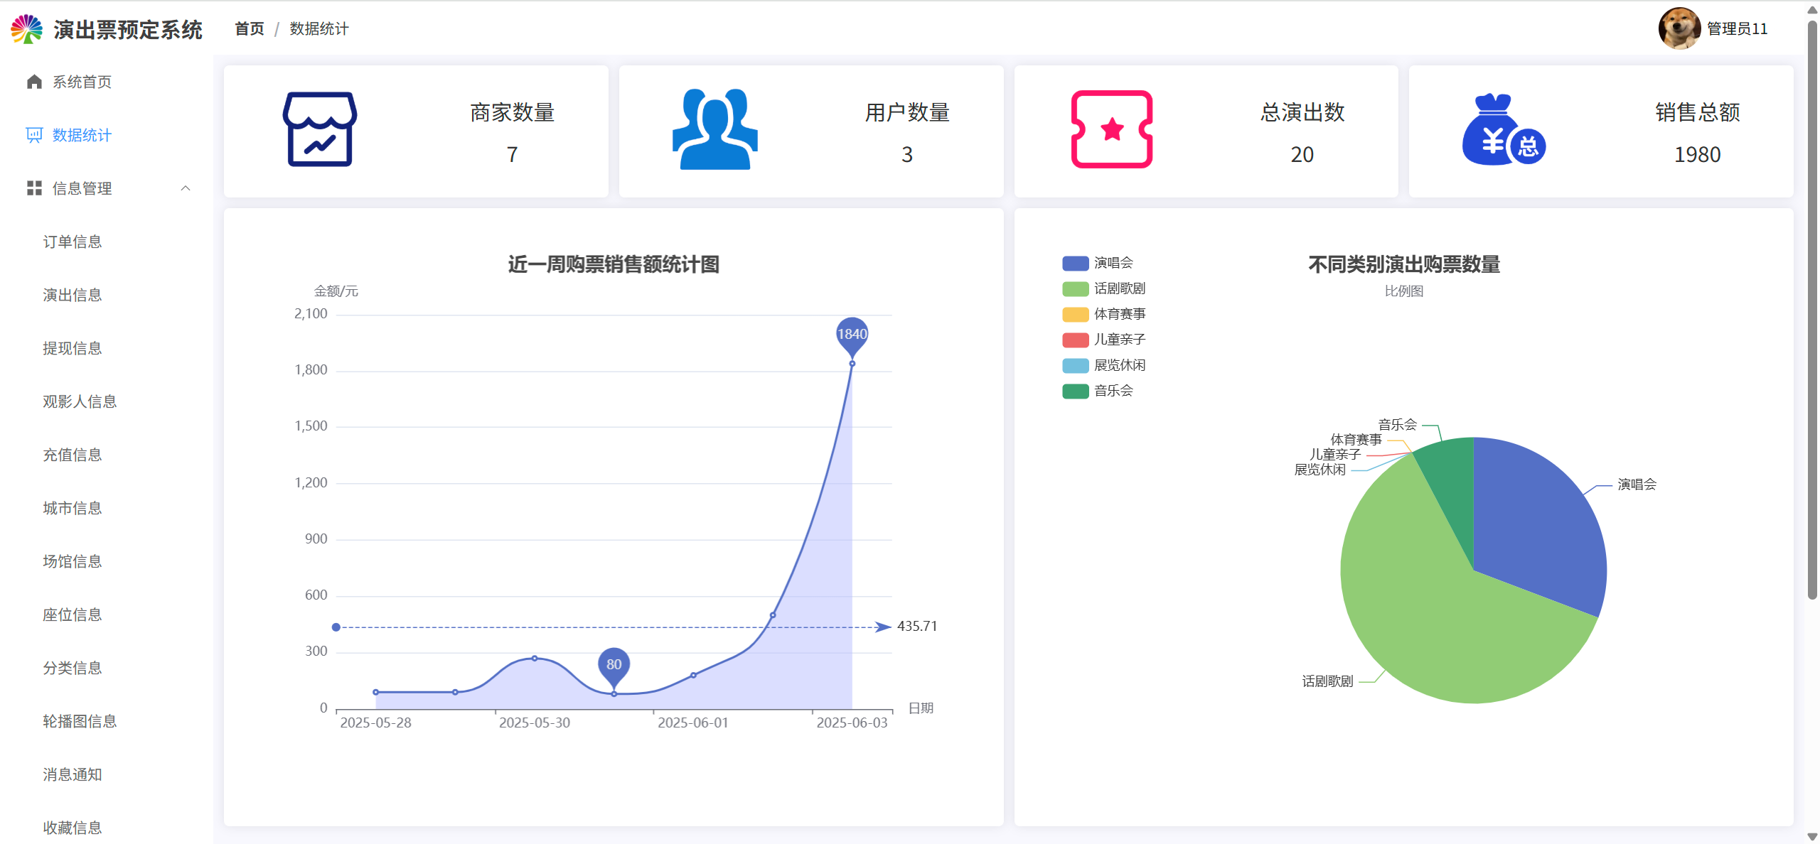Image resolution: width=1820 pixels, height=844 pixels.
Task: Open 管理员11 user dropdown
Action: (1737, 29)
